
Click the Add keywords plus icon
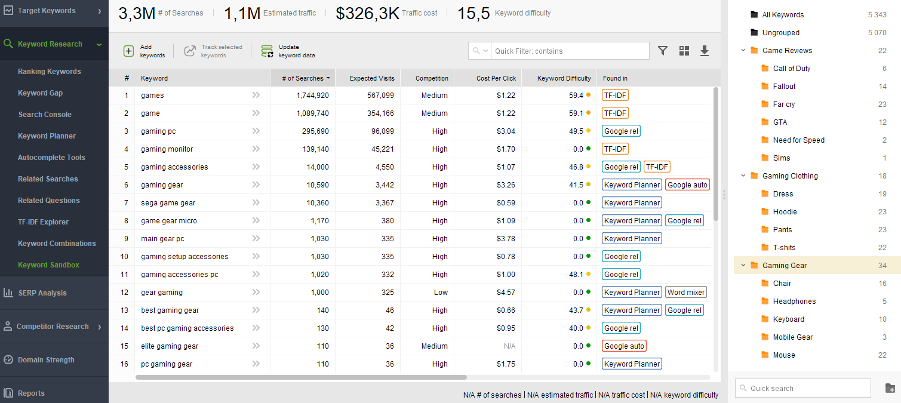click(128, 51)
